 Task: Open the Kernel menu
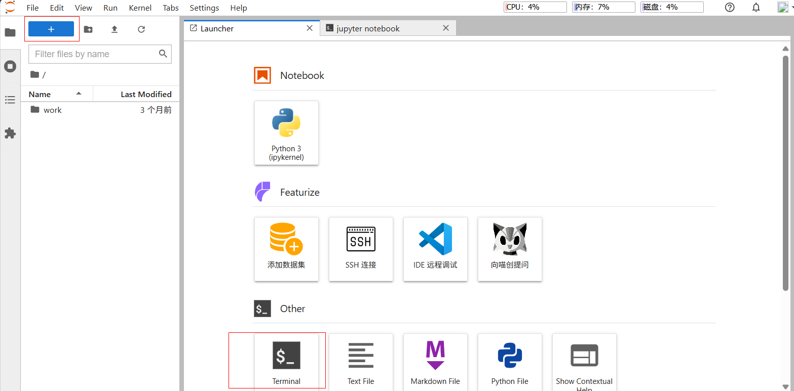pos(140,8)
